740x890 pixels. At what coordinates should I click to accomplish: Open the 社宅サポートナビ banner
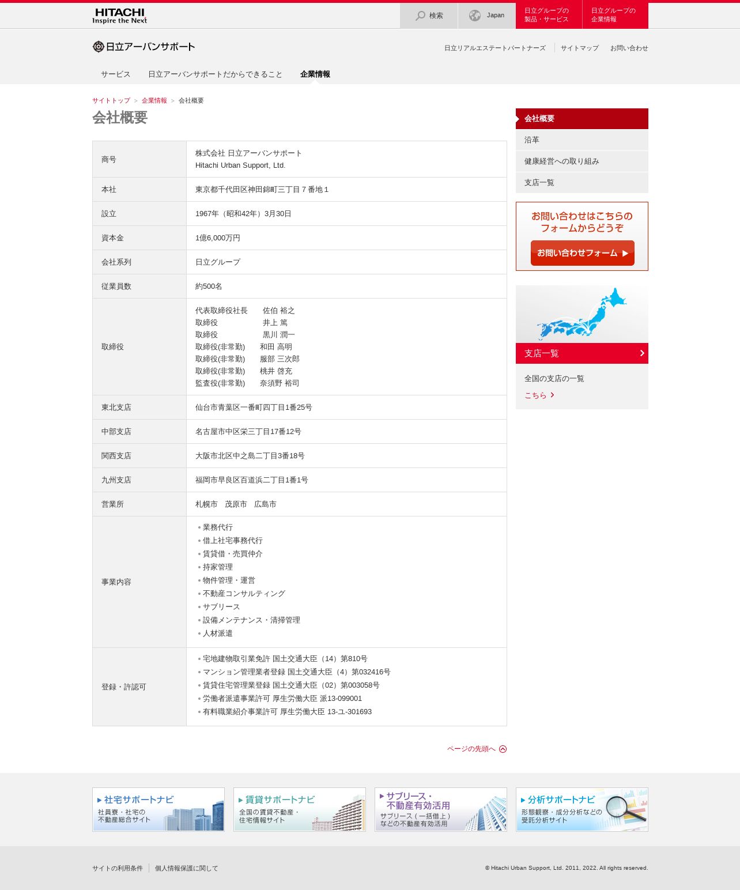[158, 809]
